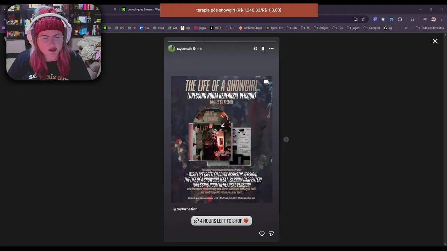The height and width of the screenshot is (251, 447).
Task: Expand the 'TS4' bookmark folder
Action: click(x=338, y=28)
